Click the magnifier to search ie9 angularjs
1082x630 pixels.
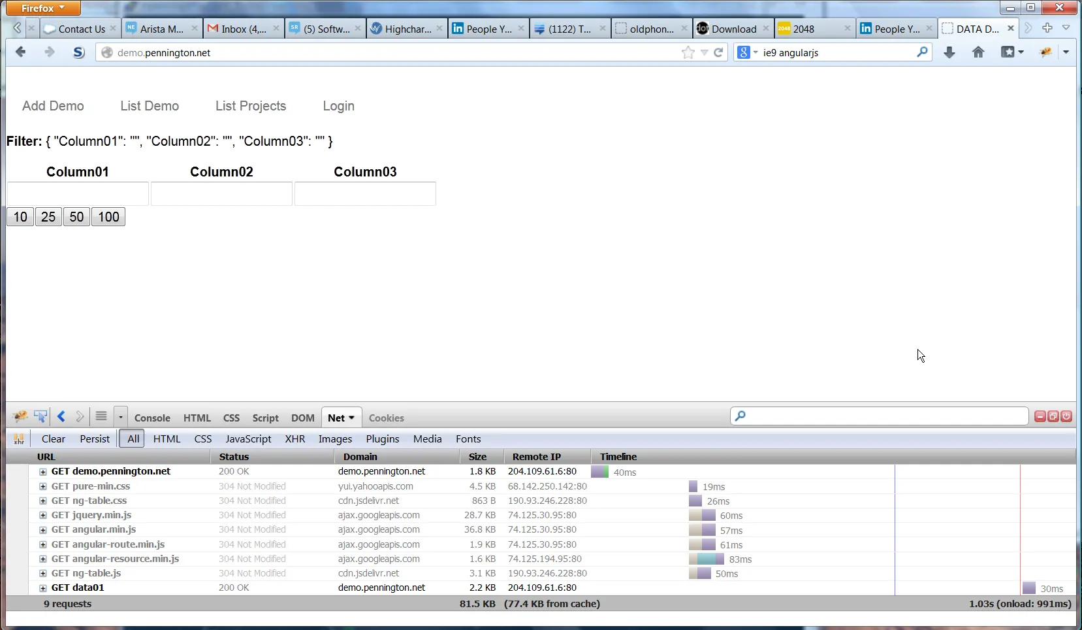click(x=922, y=52)
